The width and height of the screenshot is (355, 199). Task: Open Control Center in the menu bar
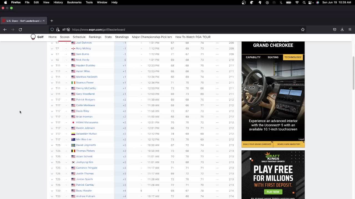tap(310, 2)
